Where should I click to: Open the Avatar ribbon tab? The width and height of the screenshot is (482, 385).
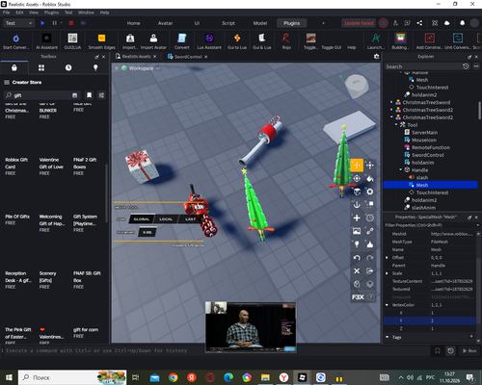point(165,23)
